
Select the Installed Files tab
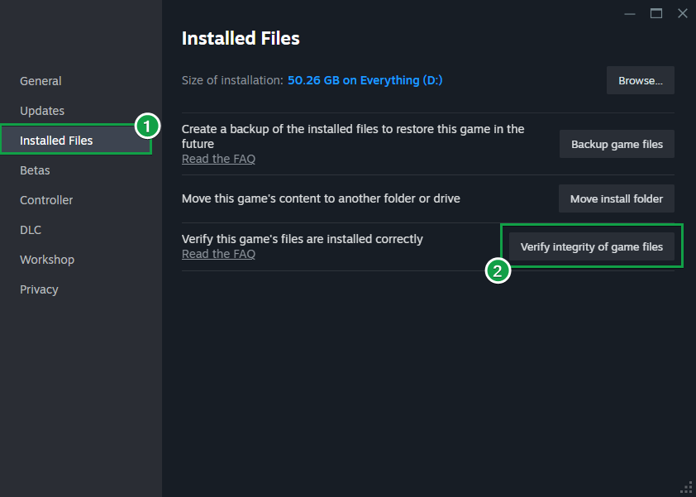[56, 141]
